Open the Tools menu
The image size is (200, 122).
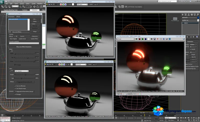(x=16, y=4)
